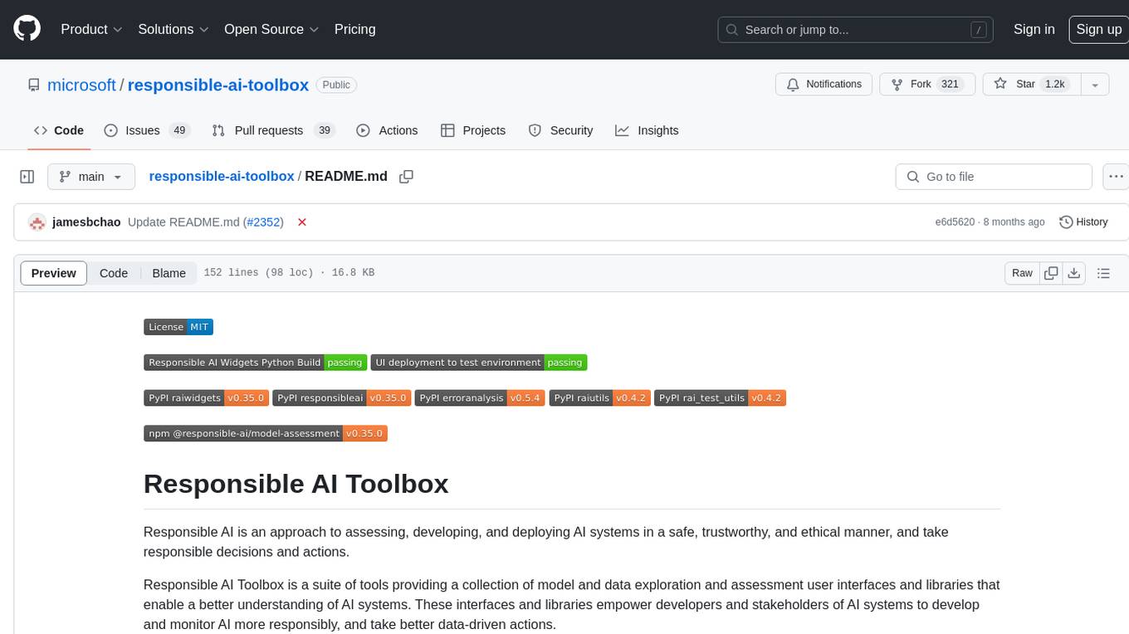Open jamesbchao profile link

click(86, 222)
